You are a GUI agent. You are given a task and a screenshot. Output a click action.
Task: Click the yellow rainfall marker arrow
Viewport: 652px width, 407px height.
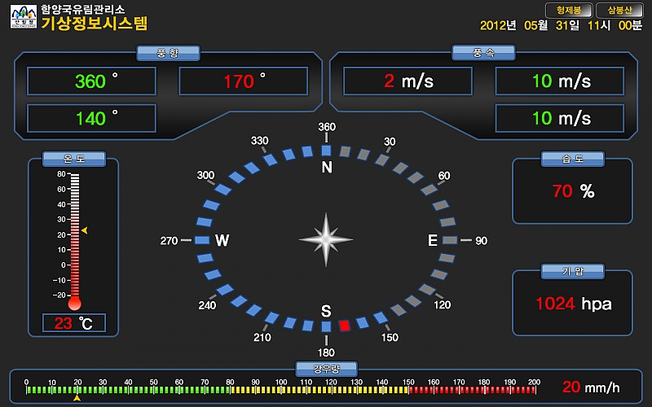[x=77, y=398]
